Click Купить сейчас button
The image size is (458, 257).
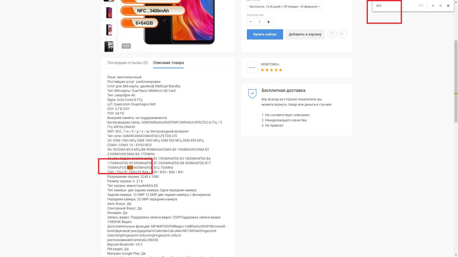coord(265,34)
